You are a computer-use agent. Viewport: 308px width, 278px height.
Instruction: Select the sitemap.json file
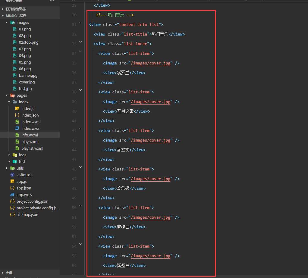(x=27, y=214)
